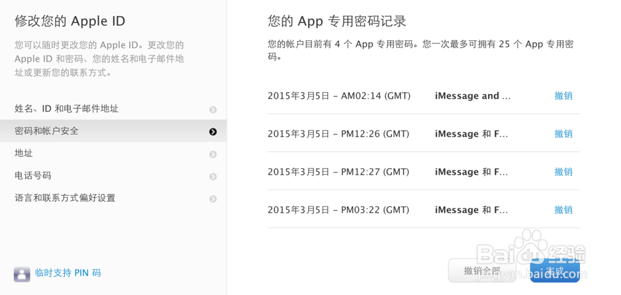Open 语言和联系方式偏好设置
Image resolution: width=621 pixels, height=295 pixels.
click(113, 197)
